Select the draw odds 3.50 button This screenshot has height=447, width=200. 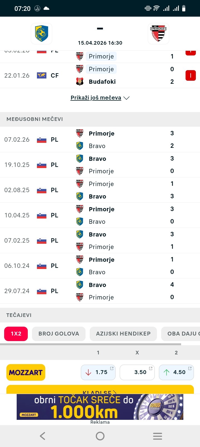(137, 372)
